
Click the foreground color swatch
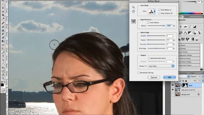pos(2,85)
